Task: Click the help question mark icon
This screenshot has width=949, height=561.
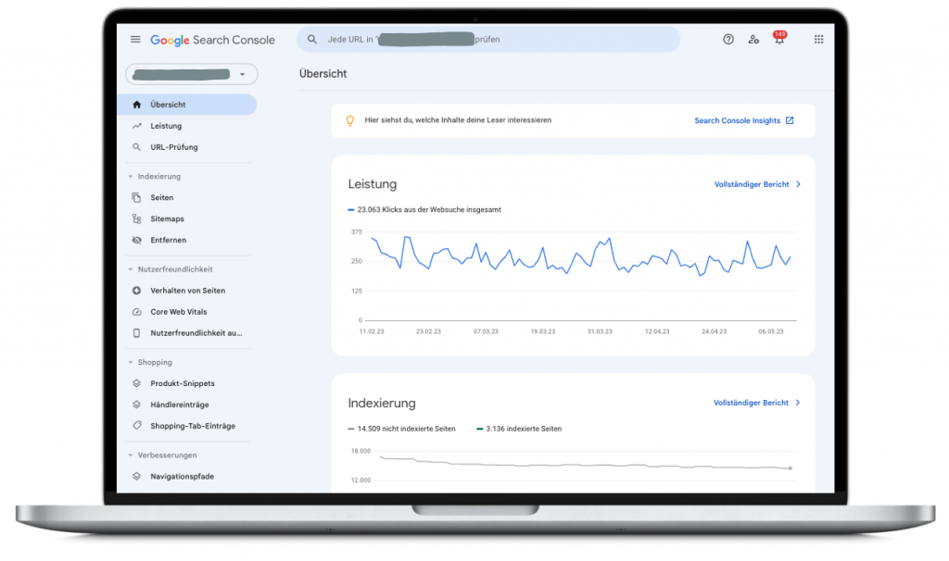Action: pos(728,40)
